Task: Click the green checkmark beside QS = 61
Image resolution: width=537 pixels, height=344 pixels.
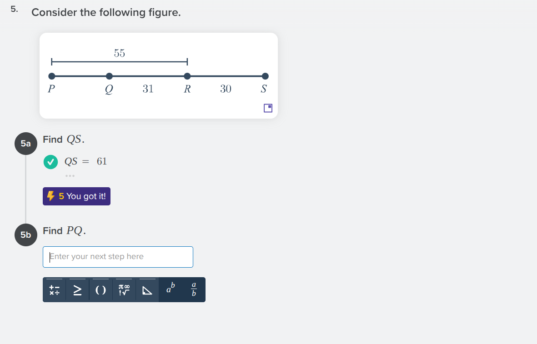Action: point(50,161)
